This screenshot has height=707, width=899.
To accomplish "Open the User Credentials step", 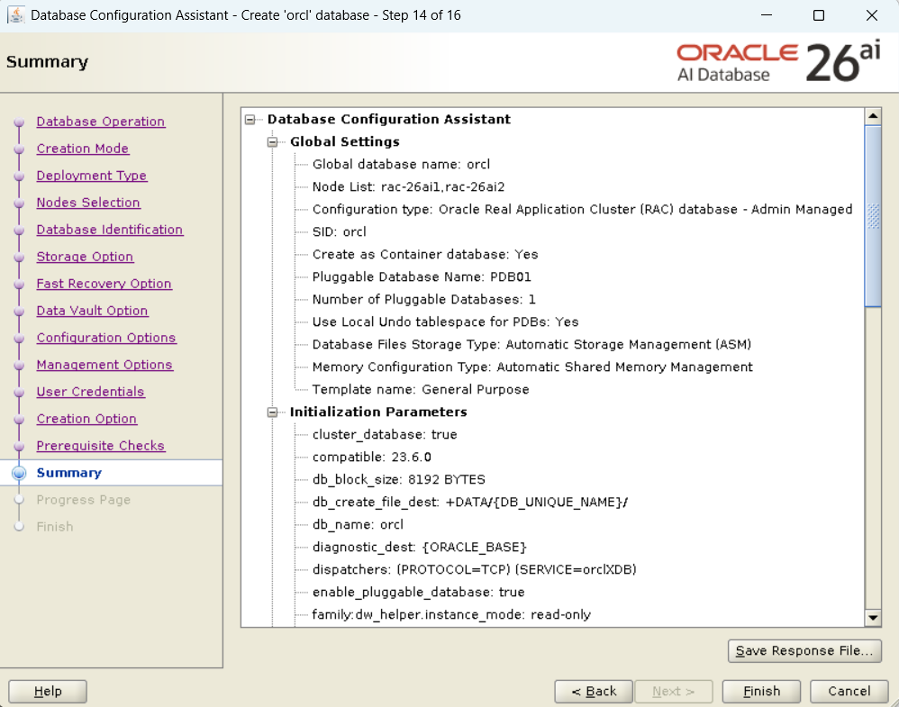I will pos(90,392).
